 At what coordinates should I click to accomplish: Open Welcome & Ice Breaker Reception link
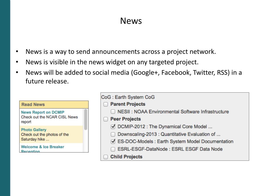pos(43,149)
